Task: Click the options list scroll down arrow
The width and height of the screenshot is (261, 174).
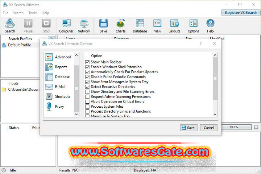Action: (x=215, y=115)
